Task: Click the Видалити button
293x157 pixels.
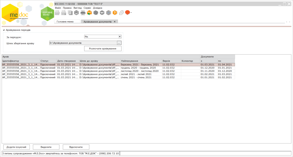Action: click(46, 147)
